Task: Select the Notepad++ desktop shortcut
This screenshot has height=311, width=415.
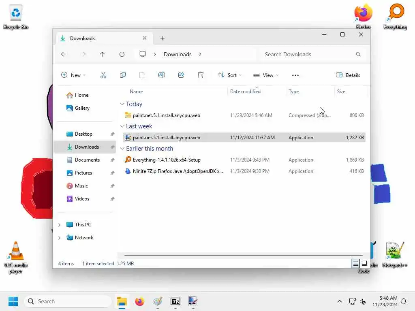Action: pos(395,254)
